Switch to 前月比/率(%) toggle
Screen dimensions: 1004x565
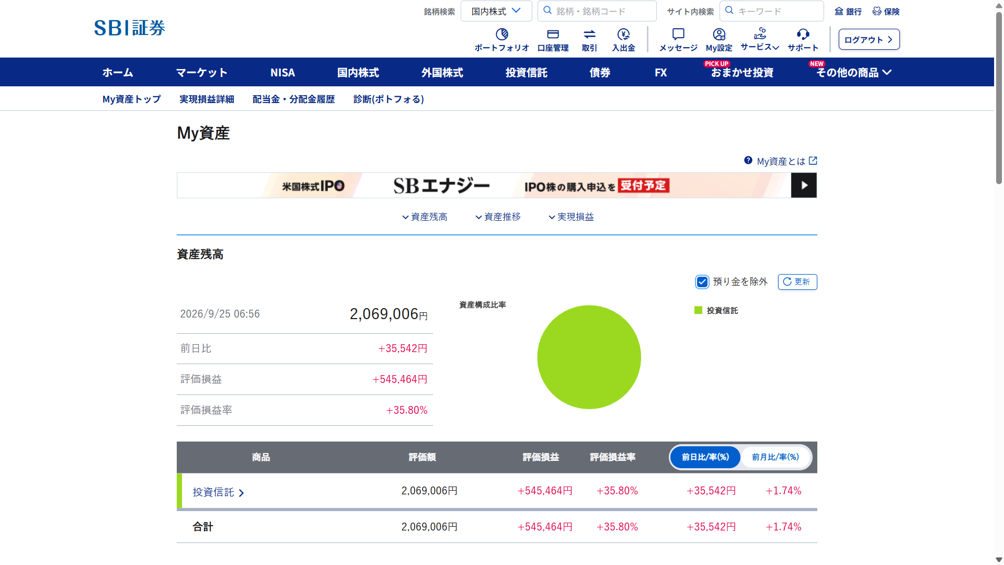(775, 457)
